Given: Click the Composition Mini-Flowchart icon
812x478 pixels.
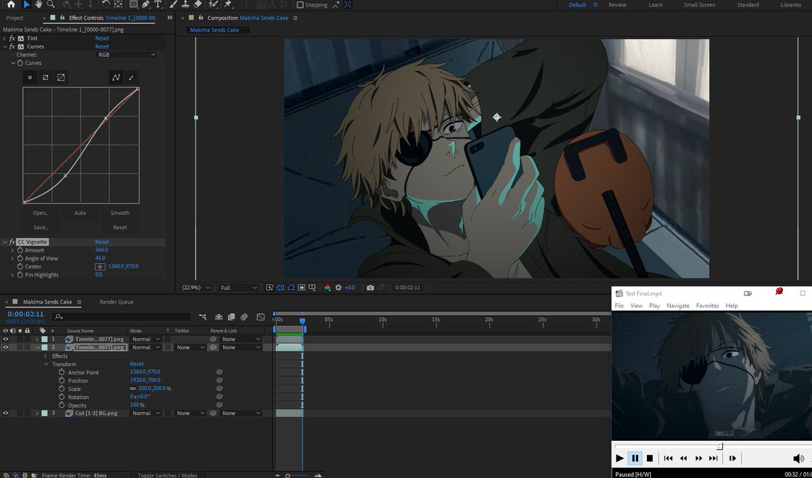Looking at the screenshot, I should [x=203, y=316].
